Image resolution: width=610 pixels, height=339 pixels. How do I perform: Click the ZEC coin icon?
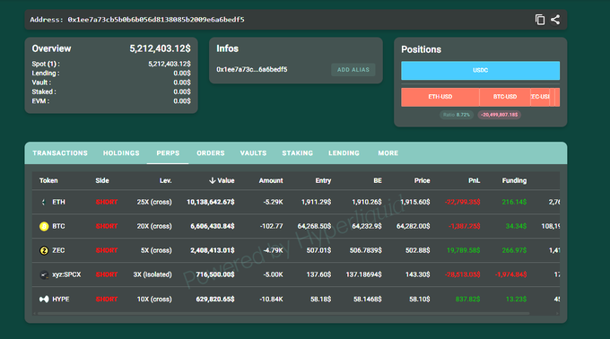click(44, 250)
